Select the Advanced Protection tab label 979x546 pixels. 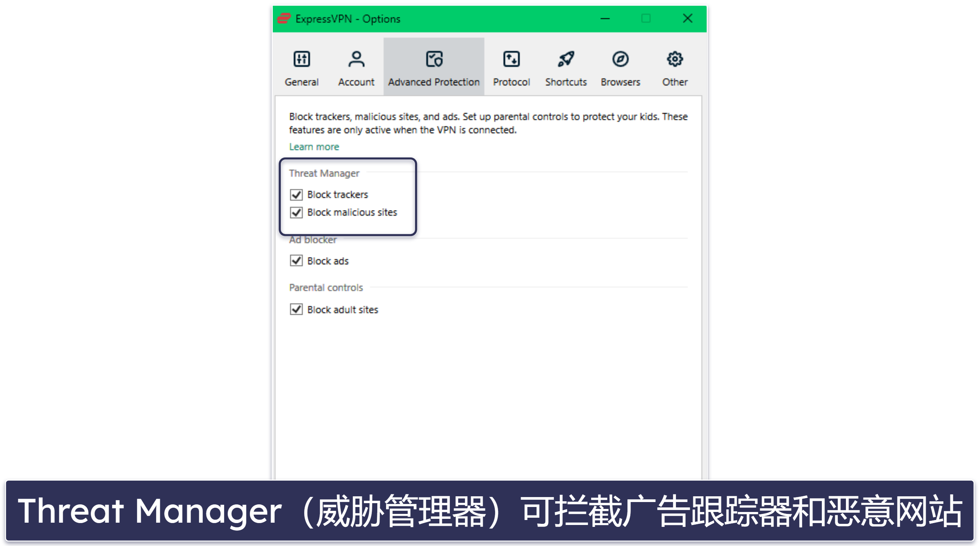[x=434, y=81]
